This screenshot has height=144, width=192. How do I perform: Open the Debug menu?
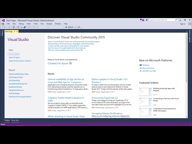(21, 24)
